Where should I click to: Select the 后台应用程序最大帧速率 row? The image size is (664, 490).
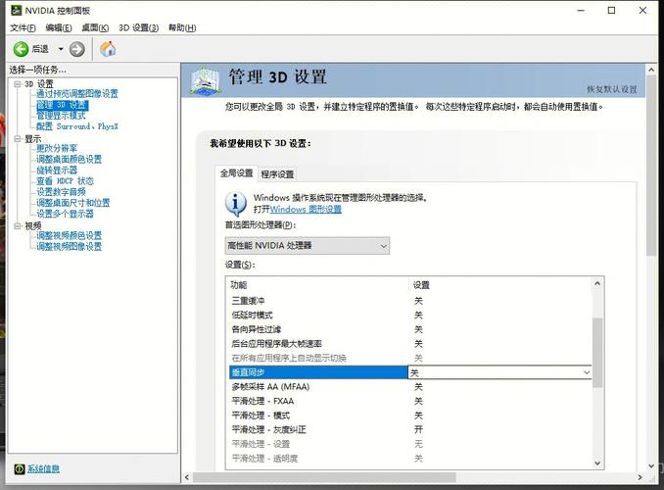tap(410, 344)
